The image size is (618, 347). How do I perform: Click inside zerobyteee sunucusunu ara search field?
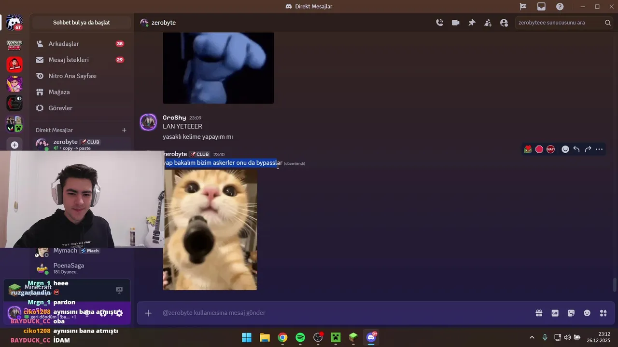(564, 23)
